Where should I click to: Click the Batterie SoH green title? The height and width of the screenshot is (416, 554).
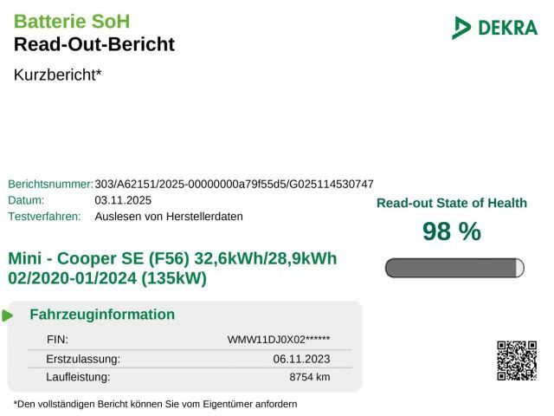click(72, 21)
